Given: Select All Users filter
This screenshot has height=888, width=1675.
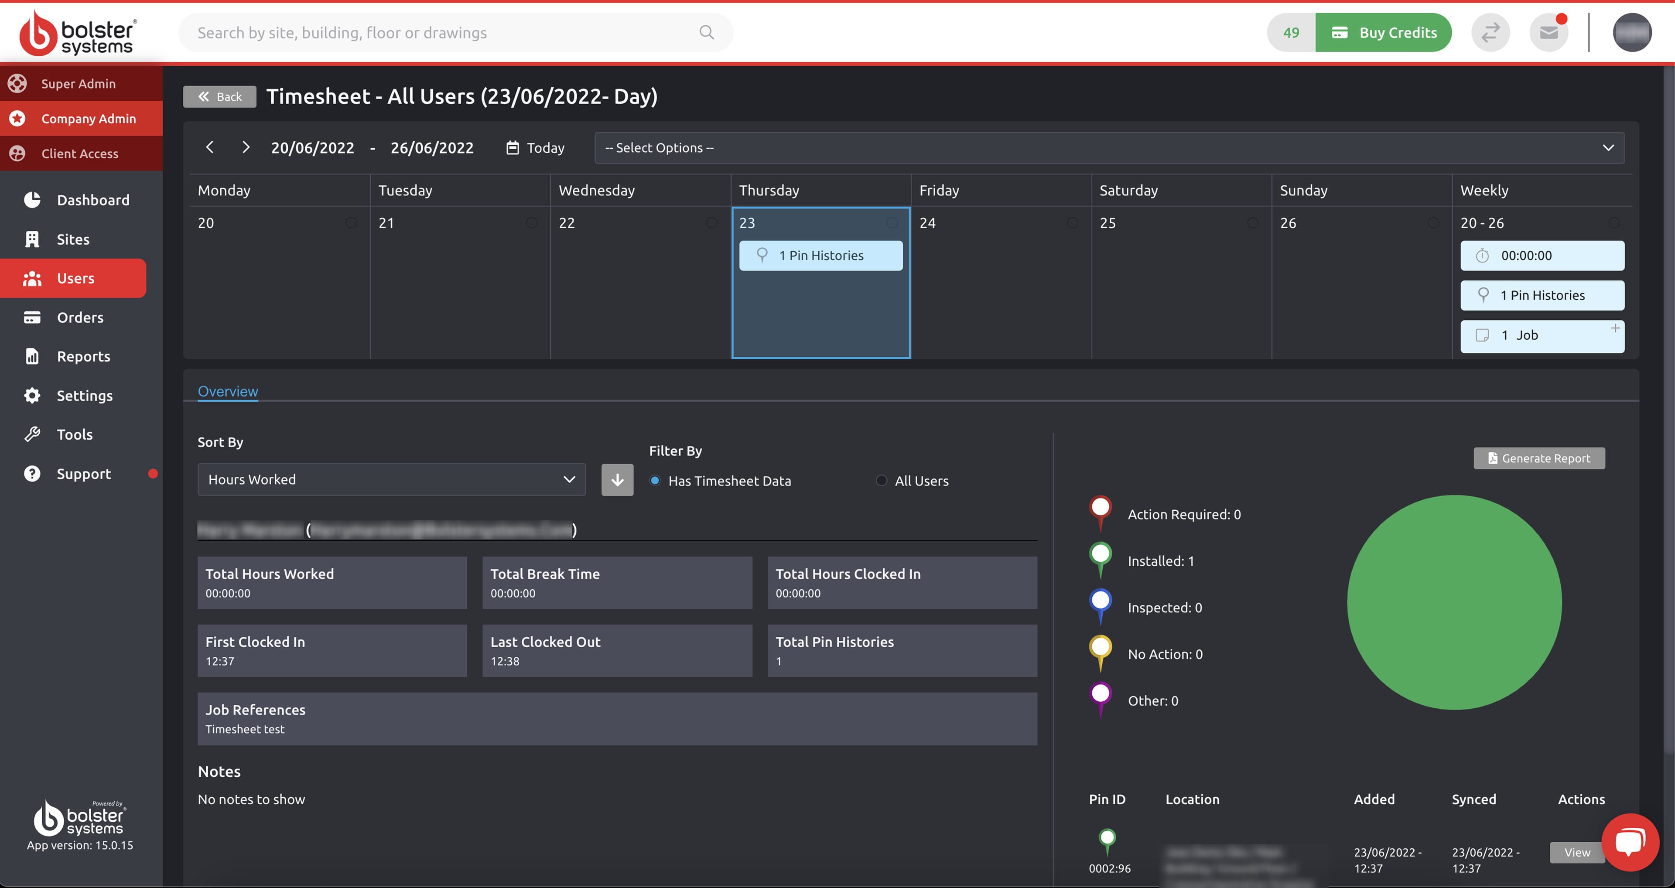Looking at the screenshot, I should click(x=881, y=480).
